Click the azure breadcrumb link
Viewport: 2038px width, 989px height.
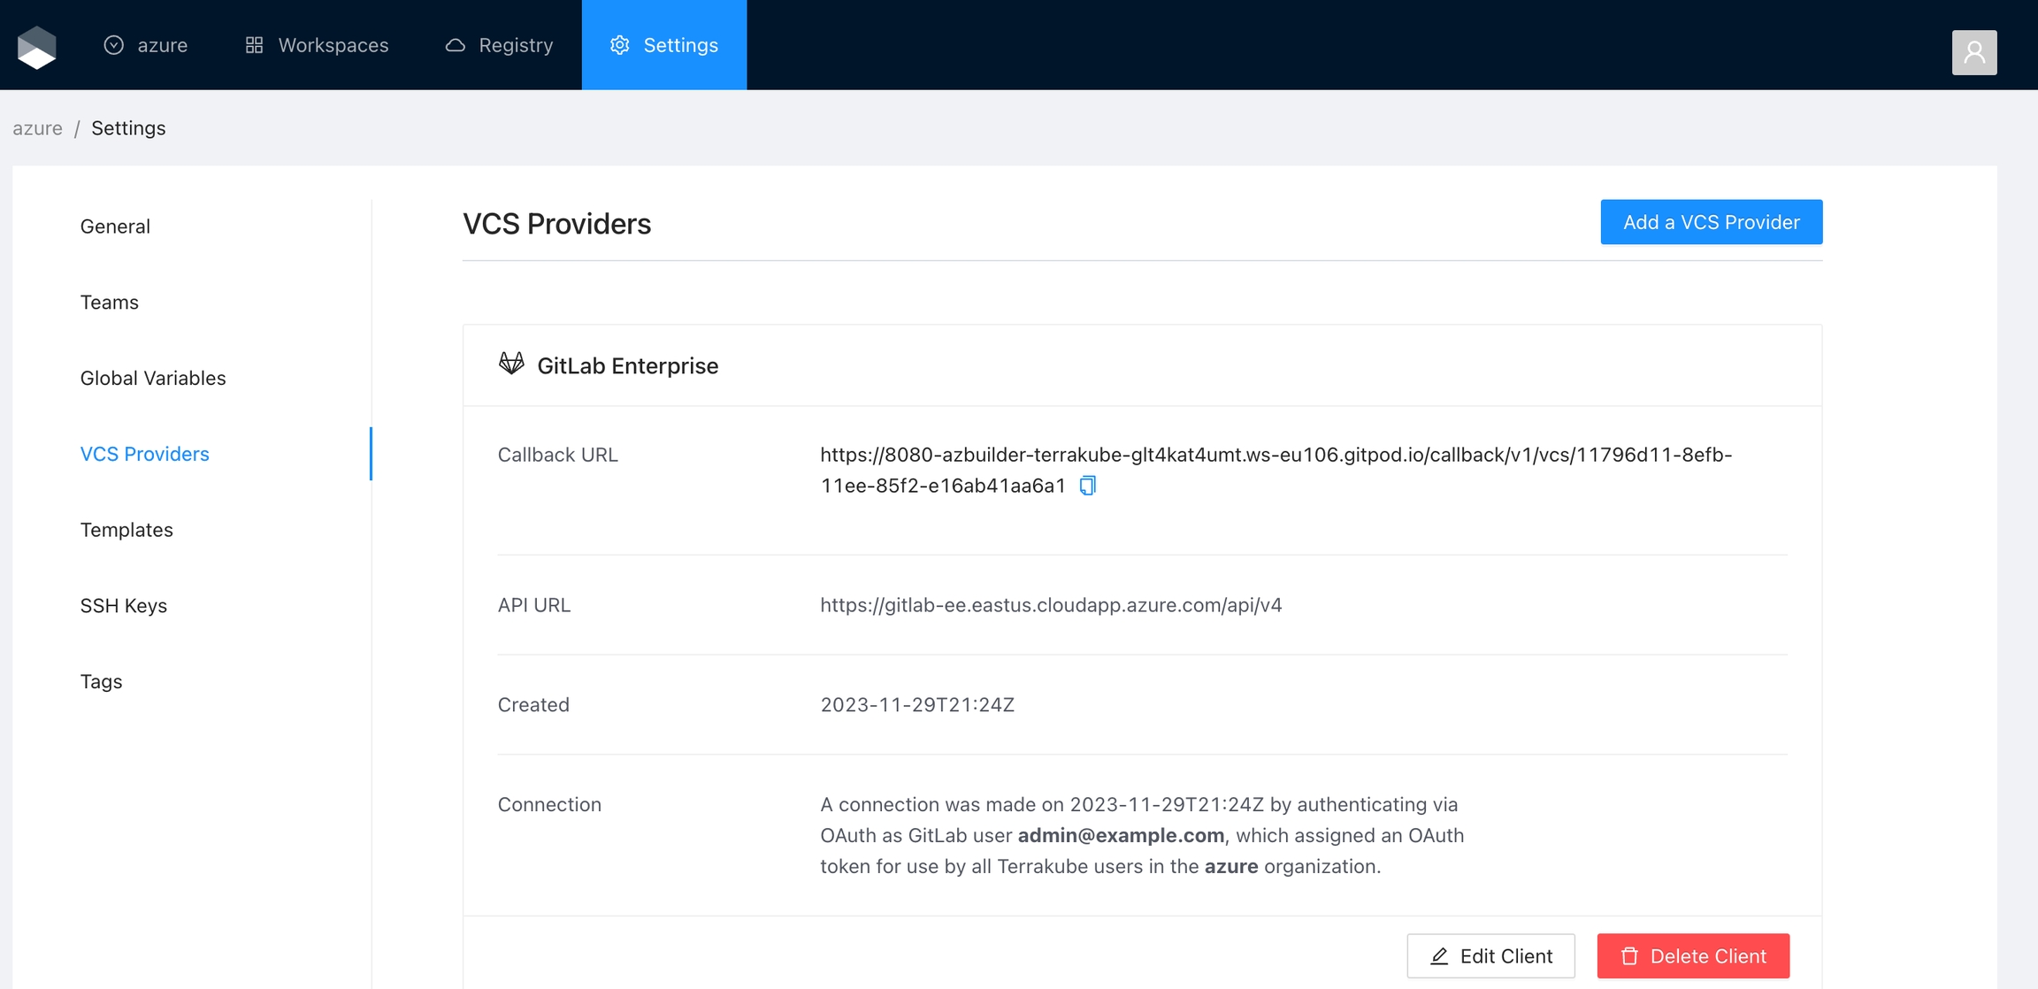(x=37, y=128)
